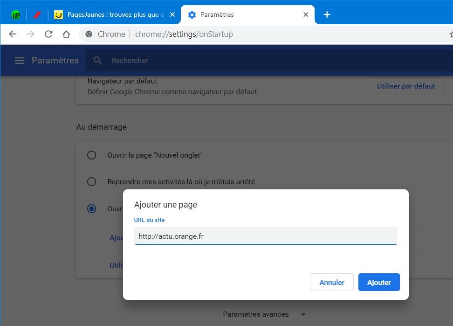Select the third, checked startup radio button

(92, 208)
